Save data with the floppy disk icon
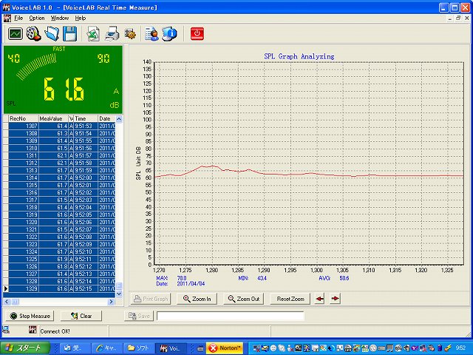 coord(69,33)
